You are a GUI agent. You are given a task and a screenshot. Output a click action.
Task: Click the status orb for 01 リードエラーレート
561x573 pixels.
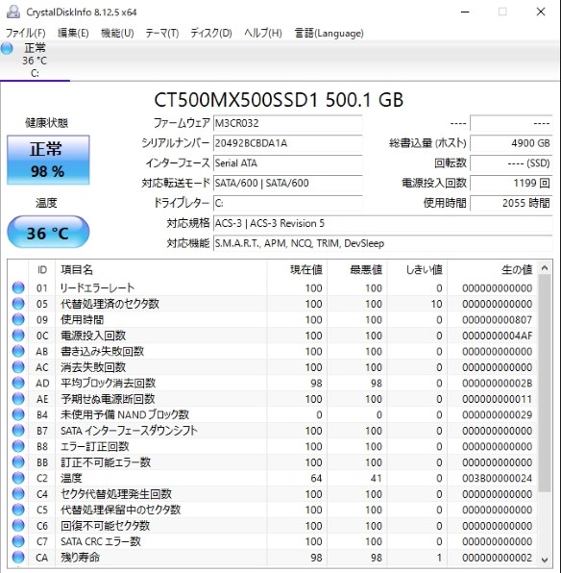(18, 288)
